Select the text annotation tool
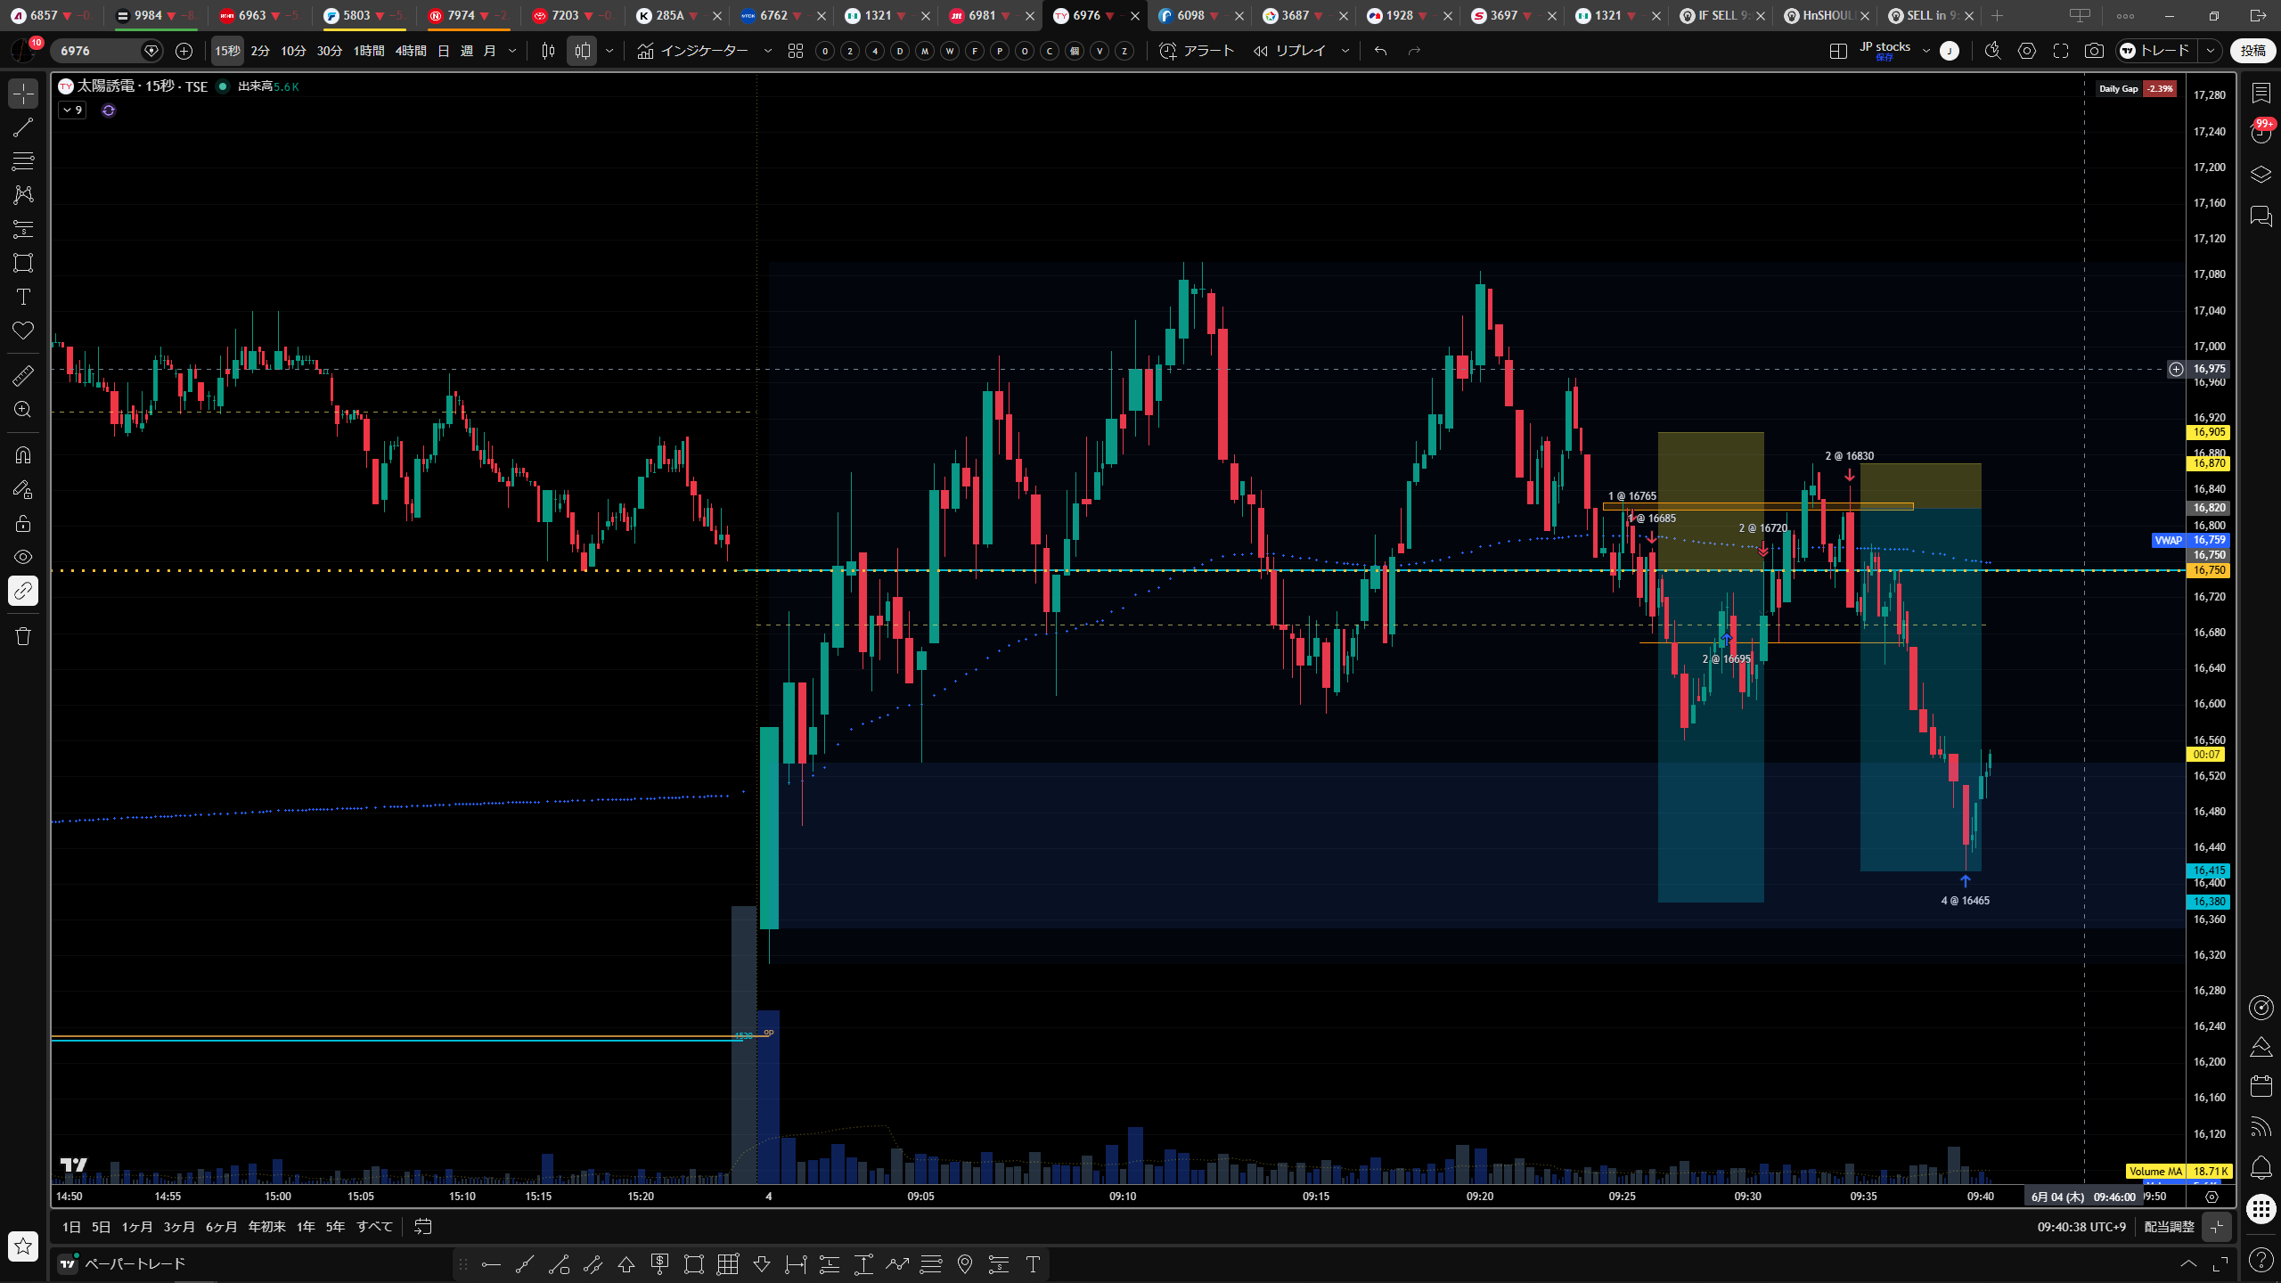 click(23, 297)
